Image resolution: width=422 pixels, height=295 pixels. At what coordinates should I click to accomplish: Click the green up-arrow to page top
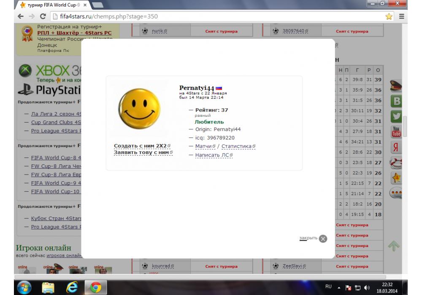tap(394, 246)
